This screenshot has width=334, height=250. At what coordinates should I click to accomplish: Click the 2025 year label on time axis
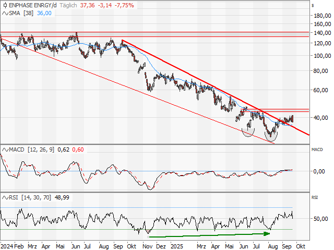click(x=177, y=246)
